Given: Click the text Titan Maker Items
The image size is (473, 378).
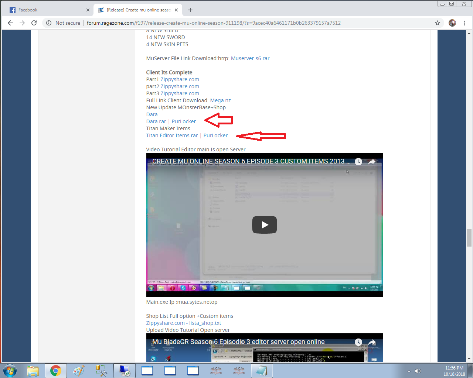Looking at the screenshot, I should point(168,128).
